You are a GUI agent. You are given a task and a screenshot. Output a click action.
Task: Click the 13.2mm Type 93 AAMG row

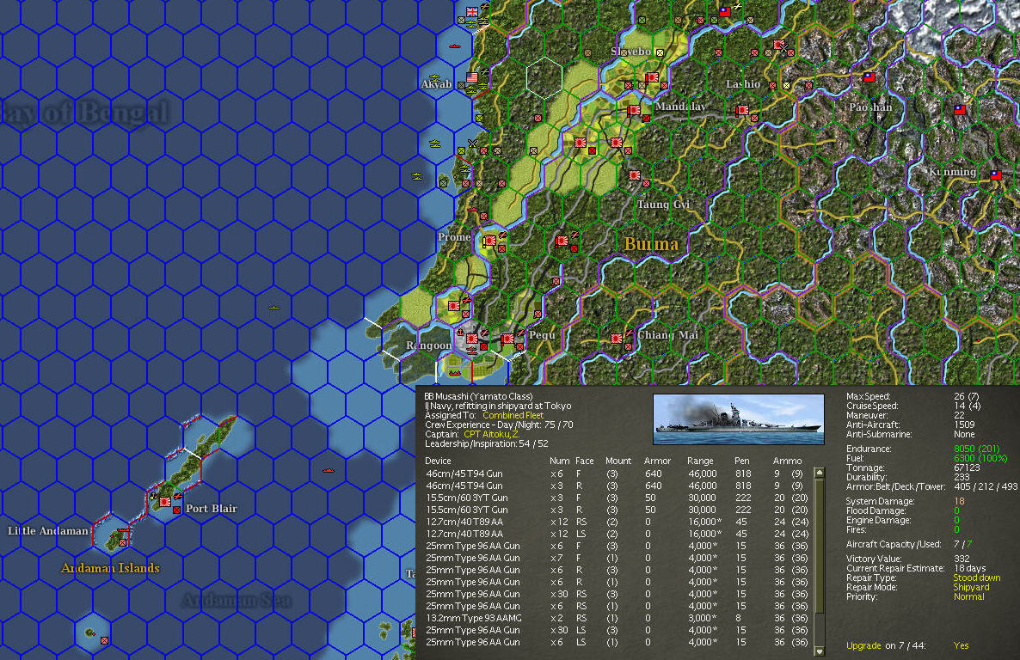pos(616,618)
